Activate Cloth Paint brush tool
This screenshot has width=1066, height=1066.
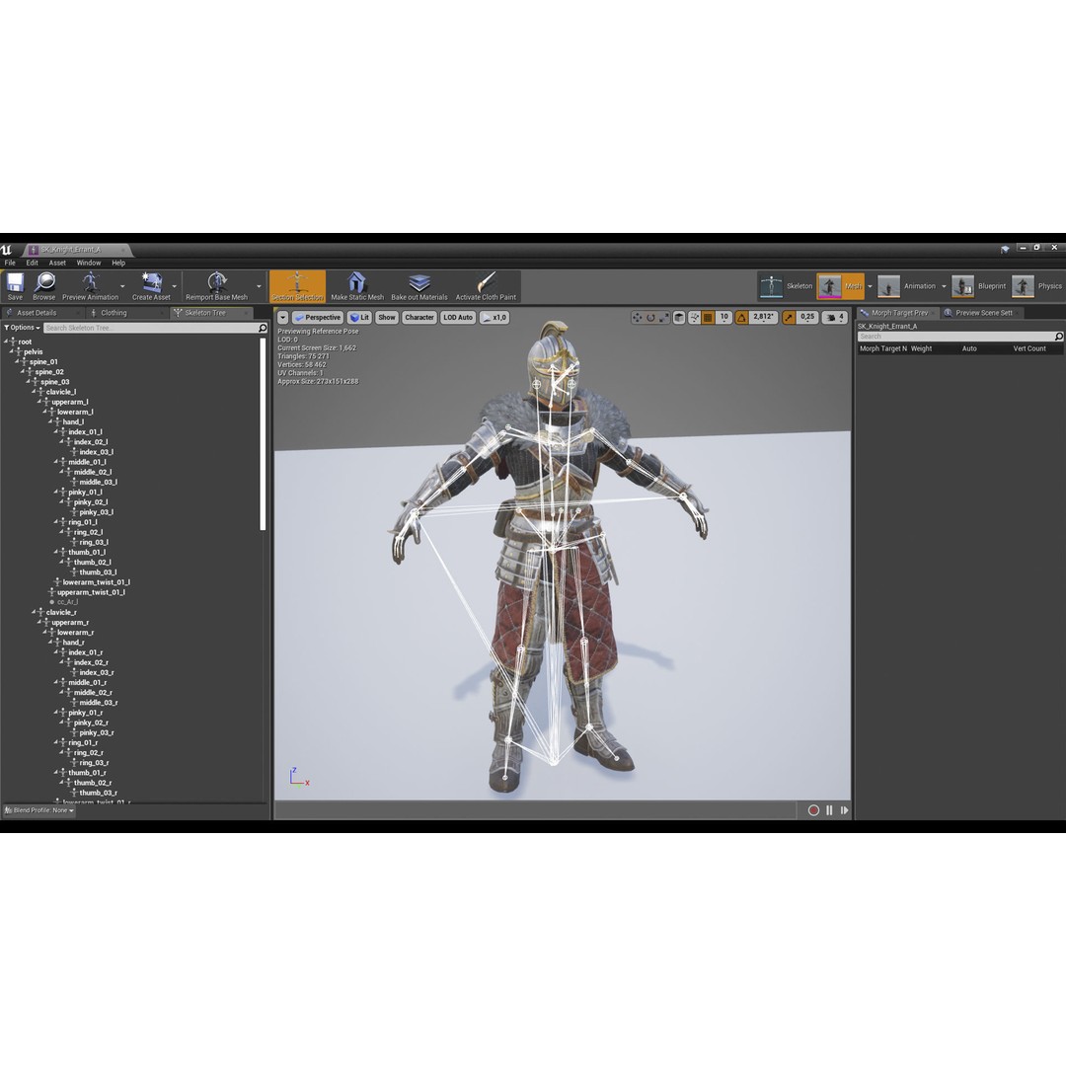point(486,282)
